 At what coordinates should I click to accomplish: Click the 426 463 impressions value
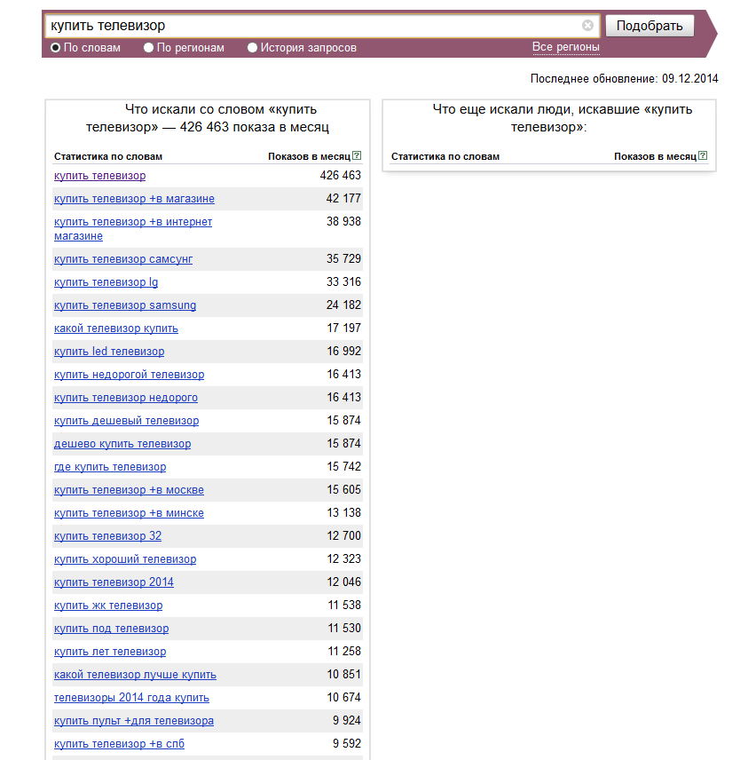tap(341, 176)
